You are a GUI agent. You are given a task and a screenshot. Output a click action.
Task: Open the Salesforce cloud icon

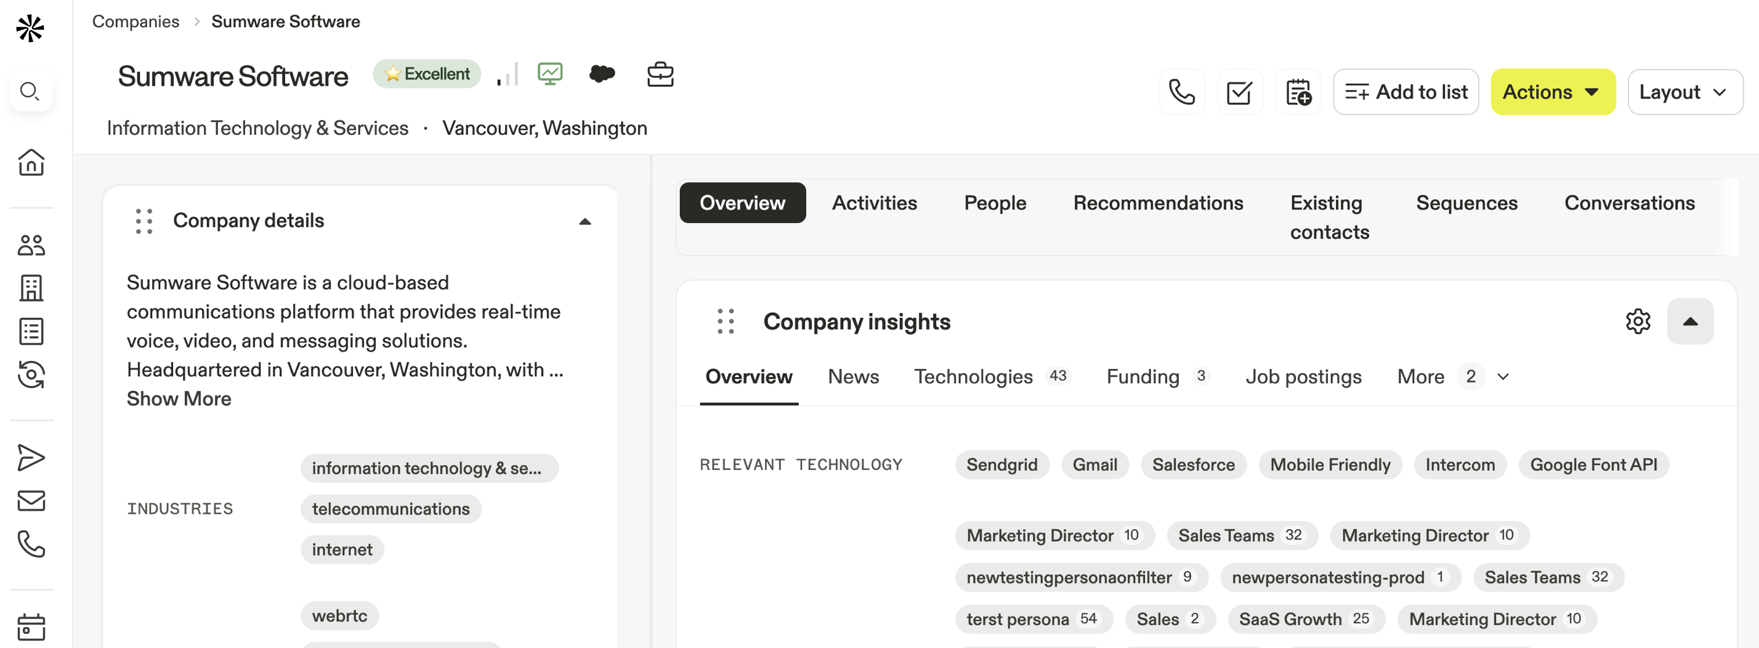(x=602, y=74)
